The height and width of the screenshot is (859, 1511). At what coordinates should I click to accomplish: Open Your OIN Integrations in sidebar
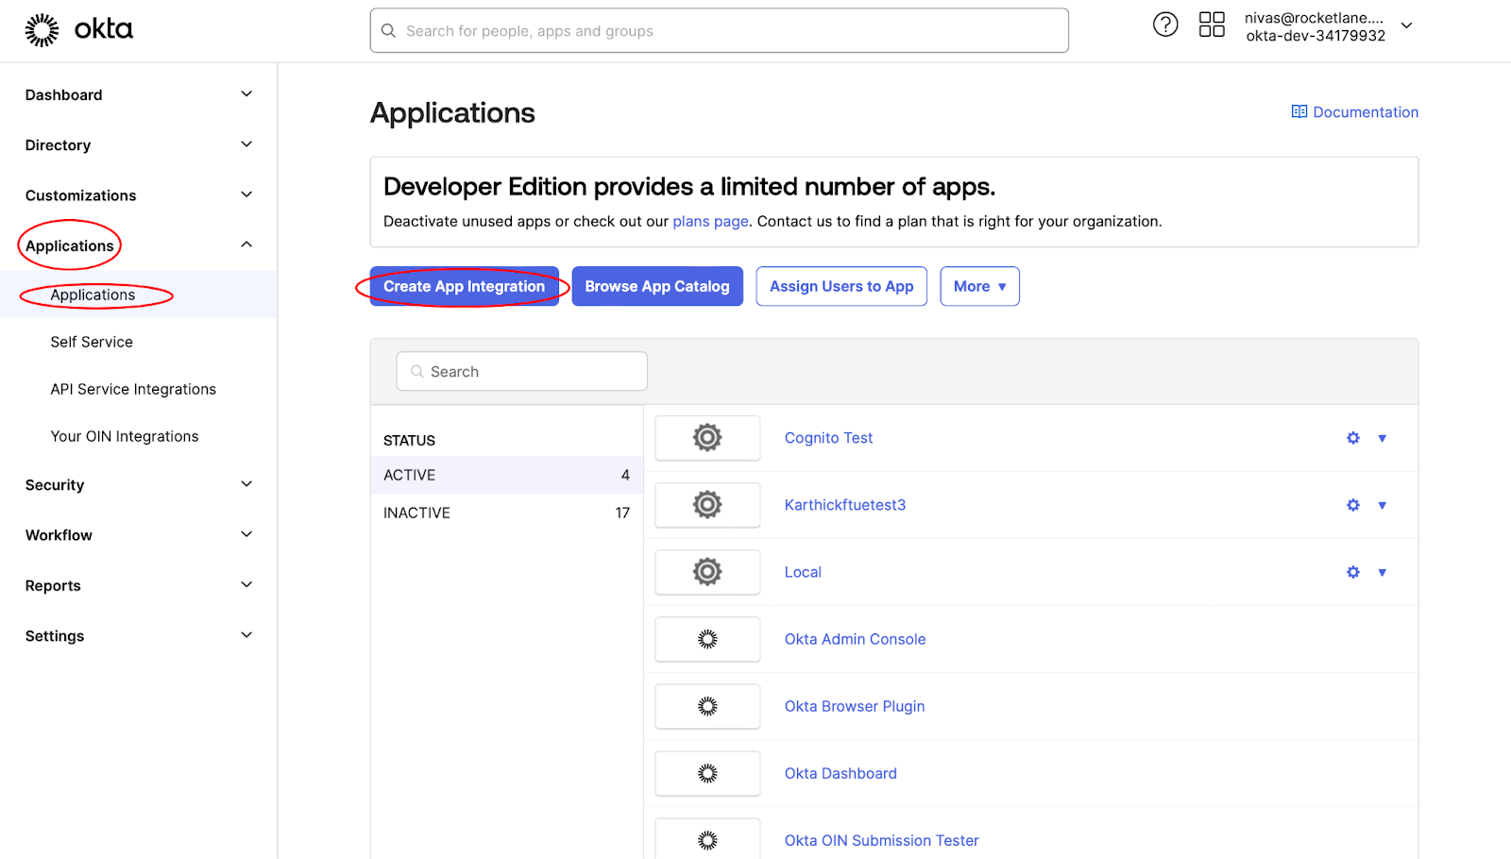[125, 436]
